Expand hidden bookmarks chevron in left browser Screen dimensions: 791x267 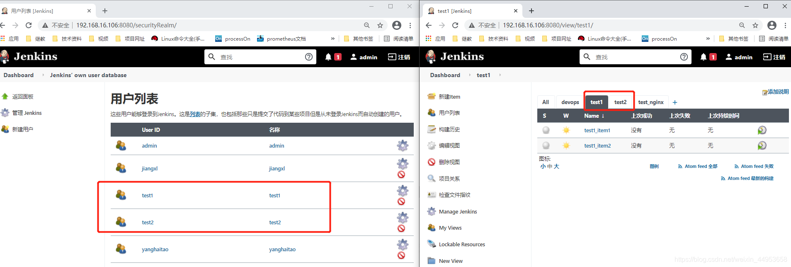click(x=332, y=39)
